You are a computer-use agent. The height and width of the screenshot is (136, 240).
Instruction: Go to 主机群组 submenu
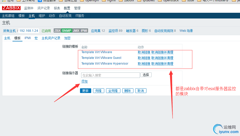[x=8, y=16]
